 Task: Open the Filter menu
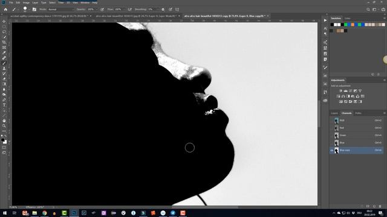(61, 2)
